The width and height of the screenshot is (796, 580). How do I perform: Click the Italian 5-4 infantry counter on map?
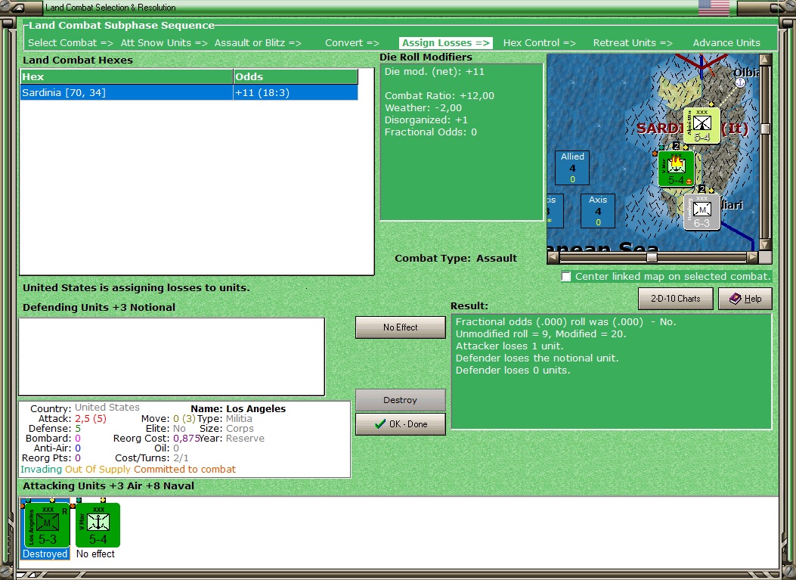(702, 126)
